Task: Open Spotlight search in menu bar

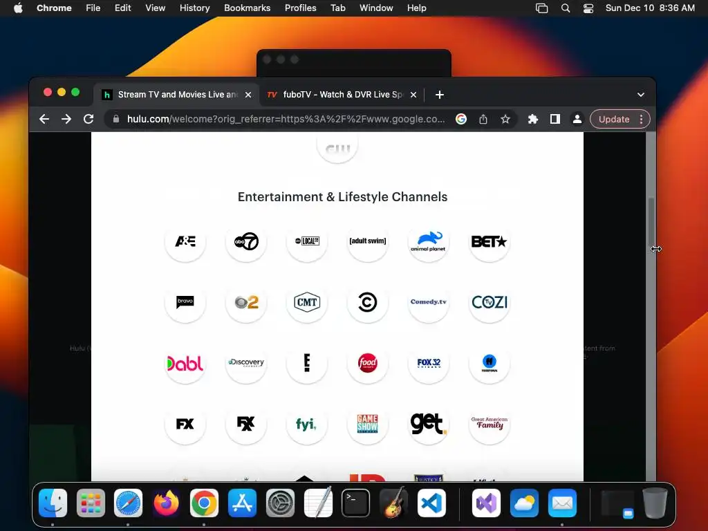Action: tap(566, 8)
